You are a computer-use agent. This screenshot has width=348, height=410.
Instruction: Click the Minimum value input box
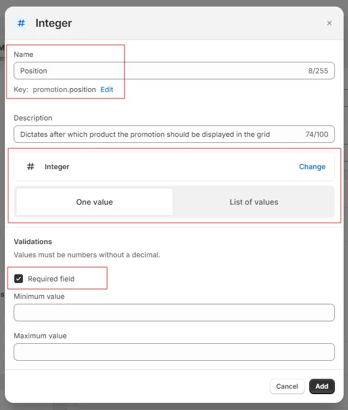coord(174,313)
